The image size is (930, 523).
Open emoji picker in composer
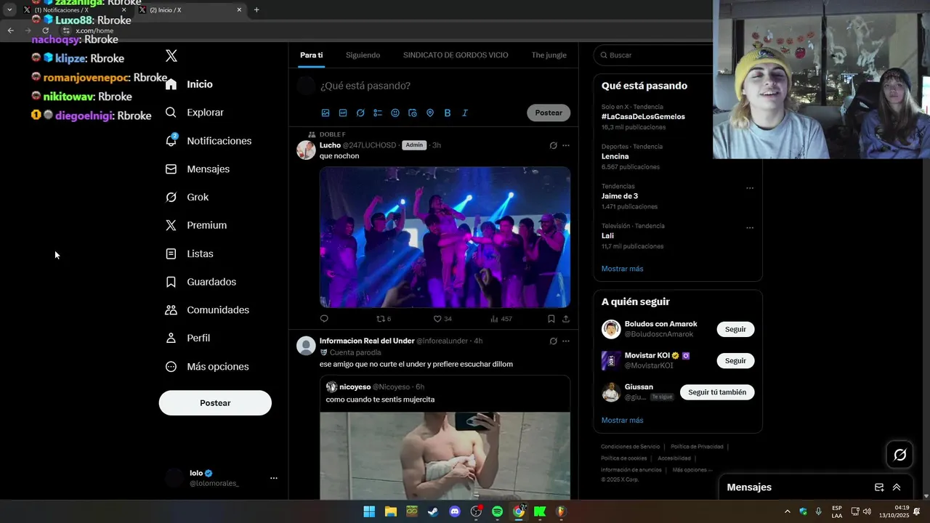point(395,113)
